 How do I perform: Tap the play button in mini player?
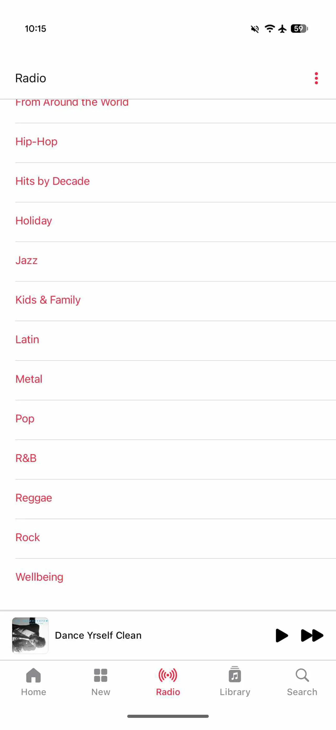pos(281,635)
